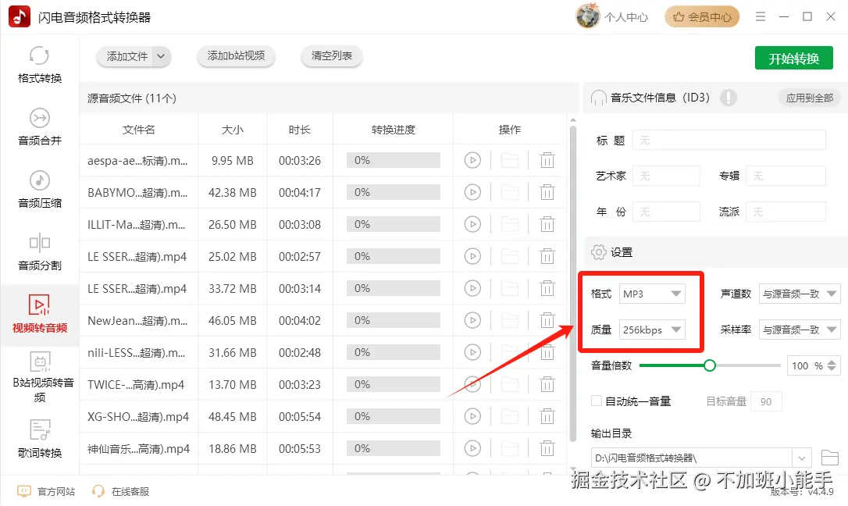Play the aespa file

[x=472, y=161]
